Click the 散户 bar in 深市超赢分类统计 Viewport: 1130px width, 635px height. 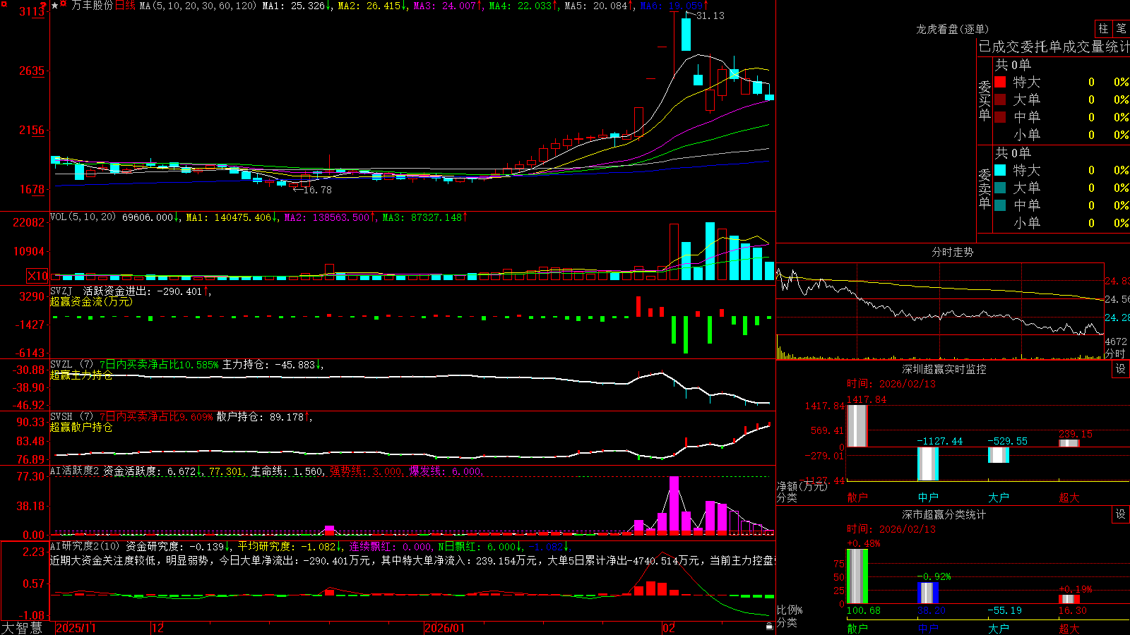coord(857,576)
